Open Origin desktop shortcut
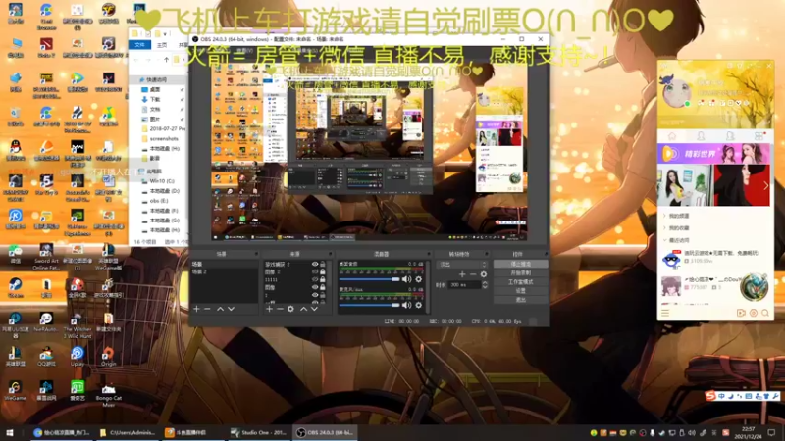This screenshot has height=441, width=785. 108,356
